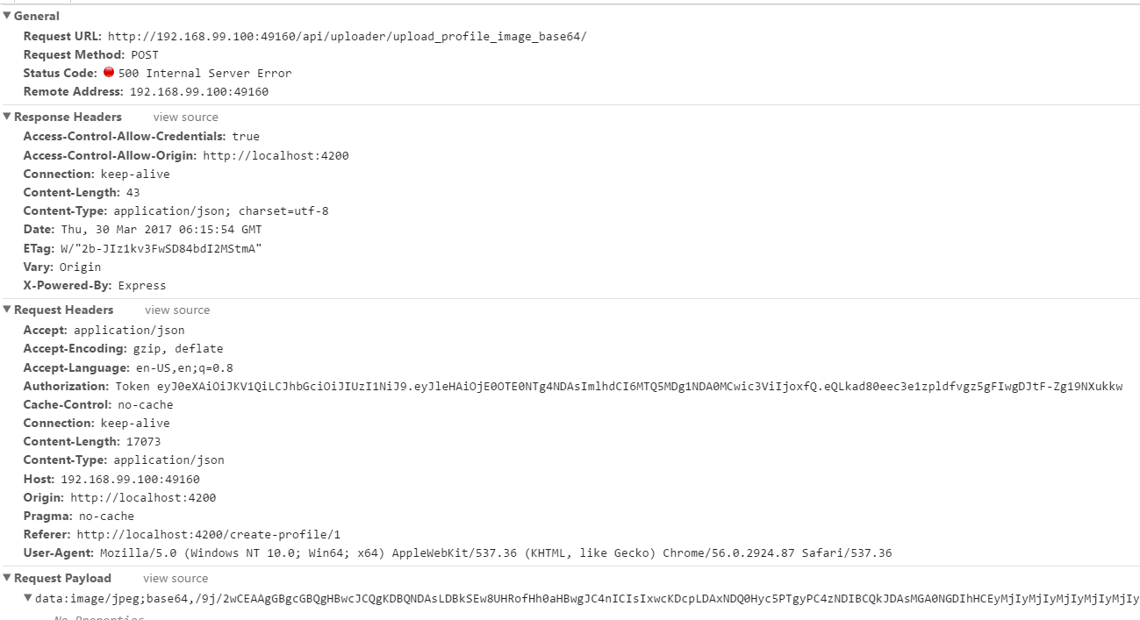View source of Request Payload
The image size is (1140, 620).
pos(176,578)
